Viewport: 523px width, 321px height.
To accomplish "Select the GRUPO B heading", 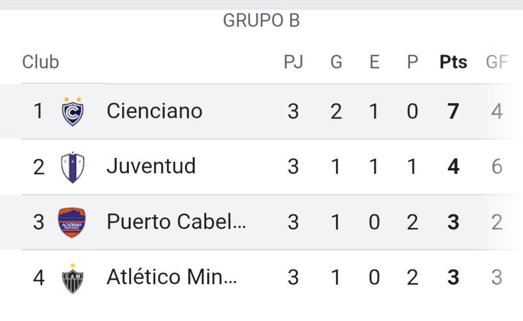I will click(x=261, y=20).
